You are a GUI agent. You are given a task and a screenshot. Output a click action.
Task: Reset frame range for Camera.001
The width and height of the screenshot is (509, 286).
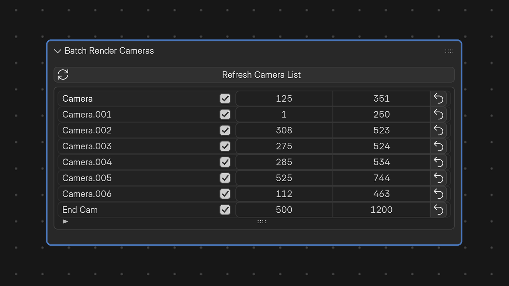439,115
